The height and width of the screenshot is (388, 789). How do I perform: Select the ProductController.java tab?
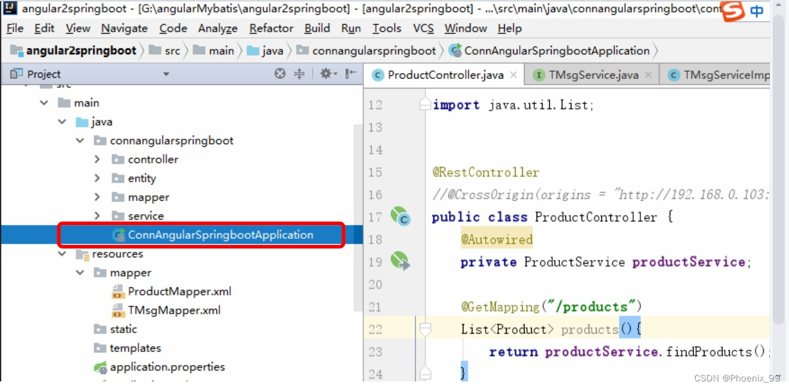click(x=445, y=75)
